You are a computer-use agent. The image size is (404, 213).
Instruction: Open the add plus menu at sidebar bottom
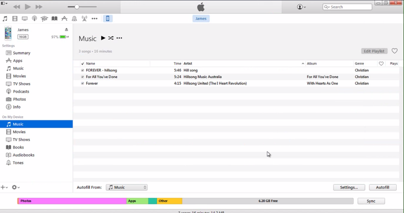pyautogui.click(x=4, y=187)
